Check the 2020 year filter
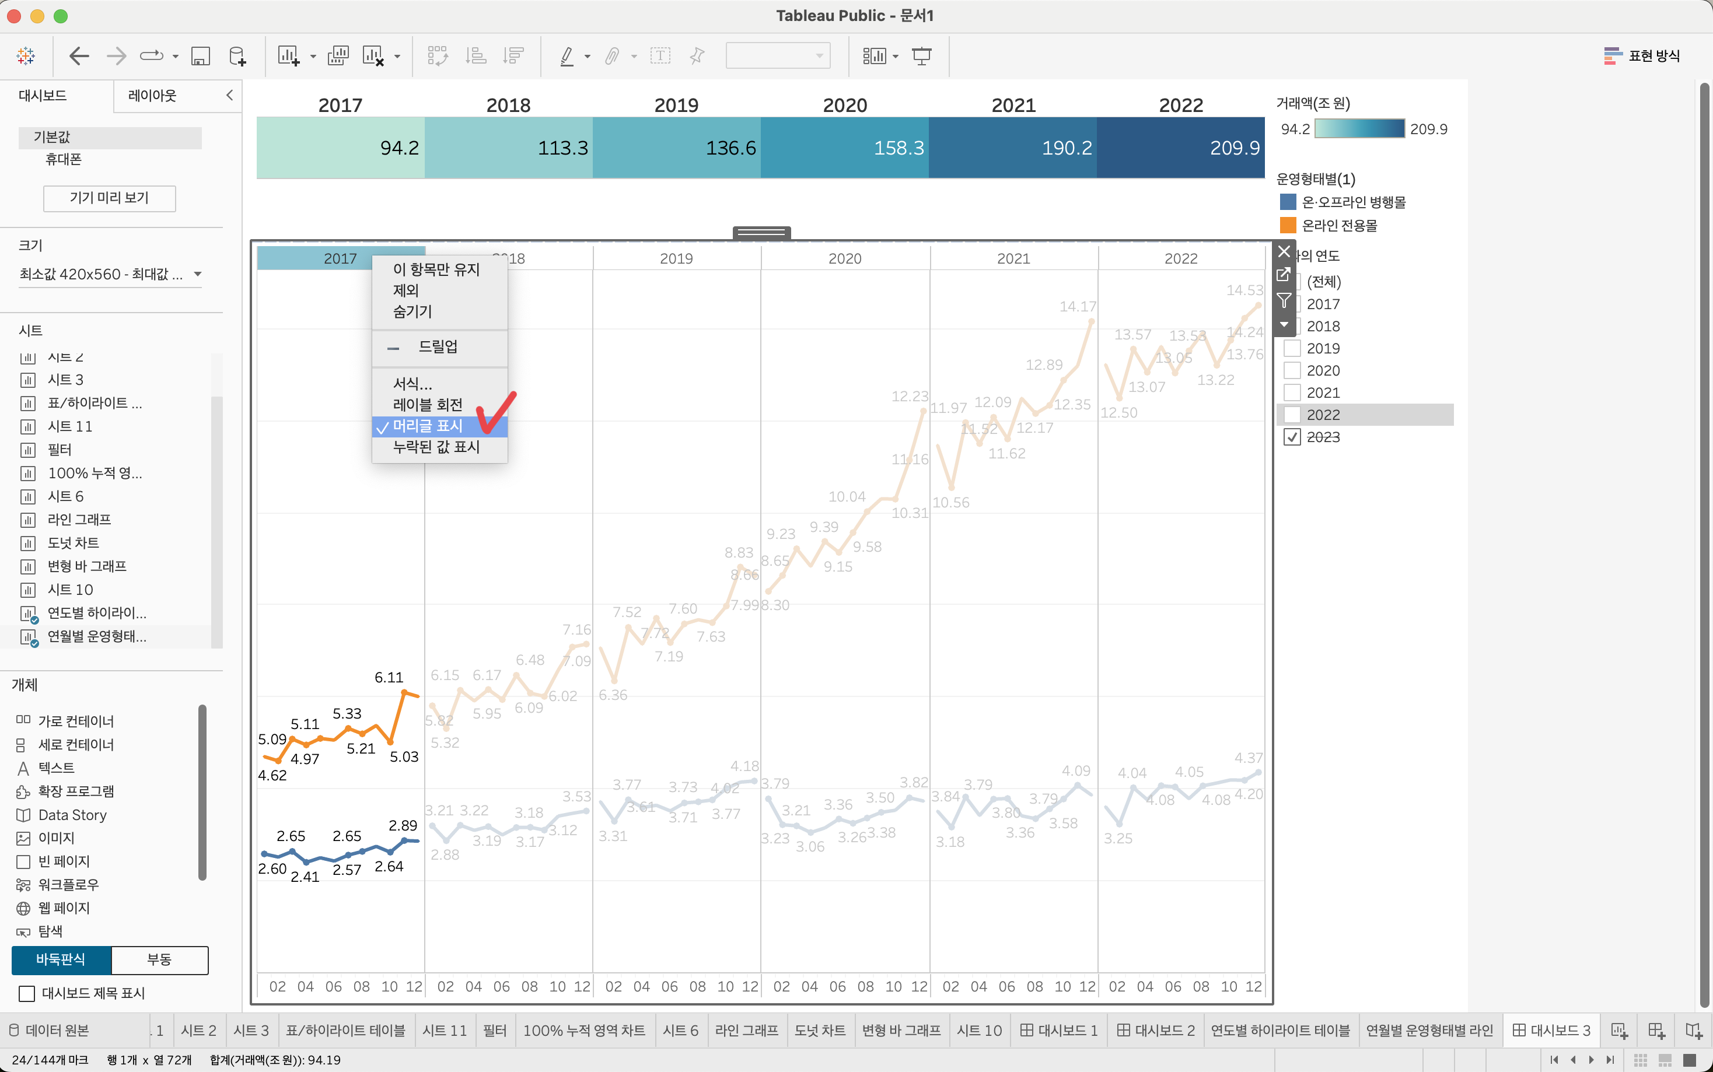Viewport: 1713px width, 1072px height. [1292, 371]
